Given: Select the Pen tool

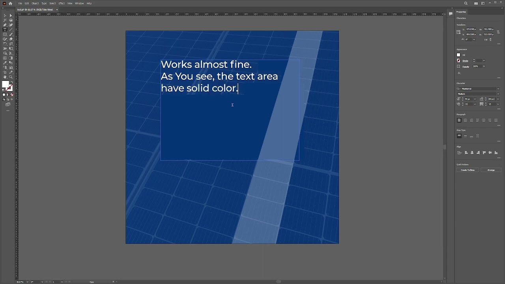Looking at the screenshot, I should pos(5,25).
